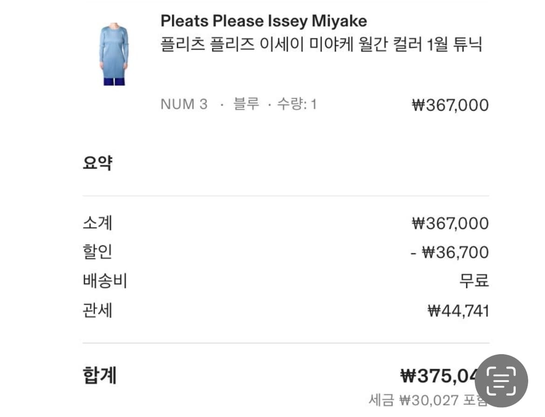Viewport: 545px width, 417px height.
Task: Click the discount amount - ₩36,700
Action: pyautogui.click(x=450, y=252)
